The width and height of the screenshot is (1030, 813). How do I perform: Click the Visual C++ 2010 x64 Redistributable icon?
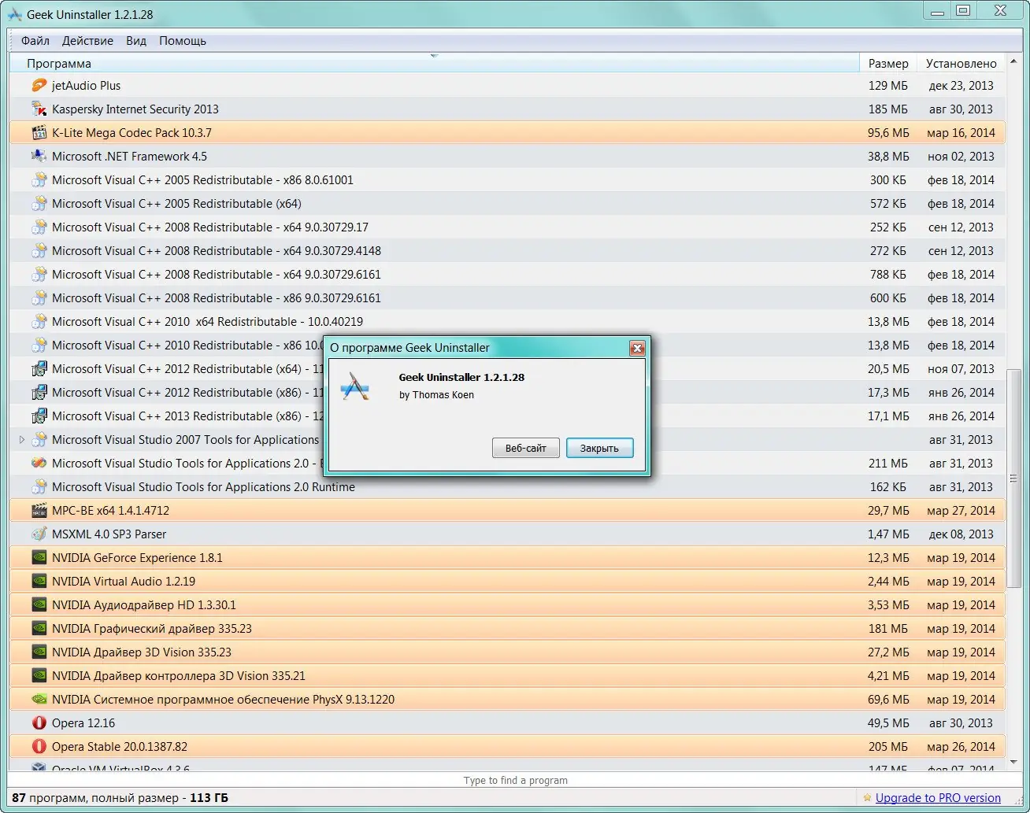[x=39, y=321]
